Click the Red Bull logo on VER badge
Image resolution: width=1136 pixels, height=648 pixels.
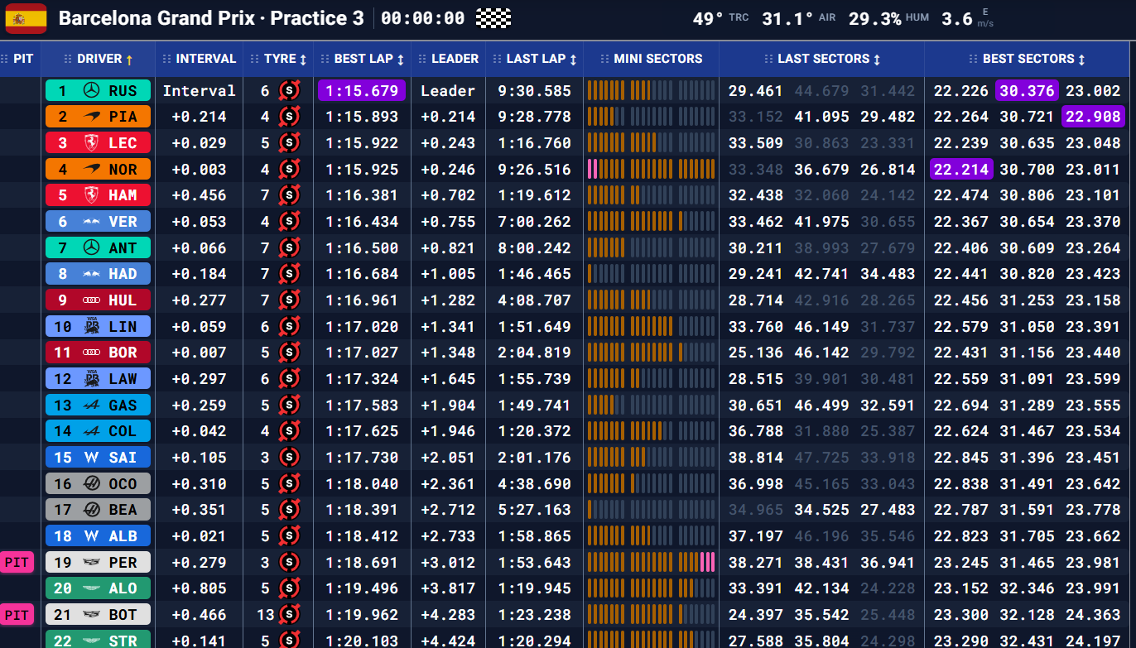(x=92, y=222)
